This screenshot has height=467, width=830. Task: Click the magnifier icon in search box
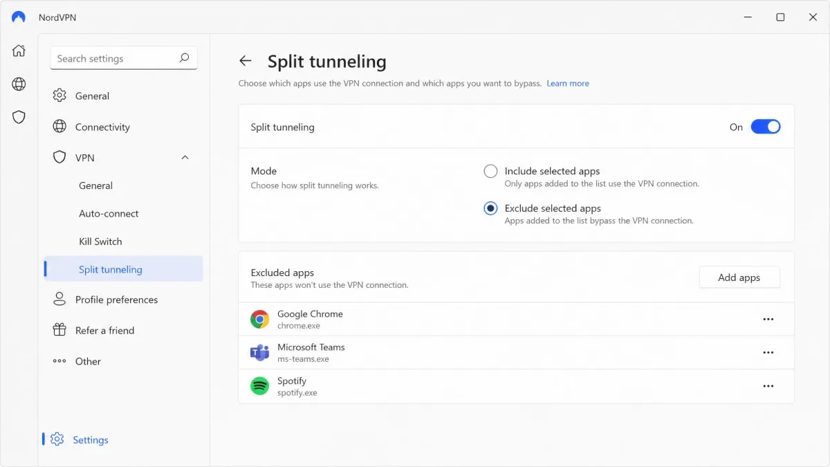pos(184,58)
